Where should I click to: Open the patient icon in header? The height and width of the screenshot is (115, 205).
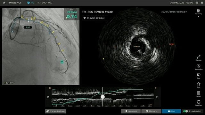click(x=29, y=3)
